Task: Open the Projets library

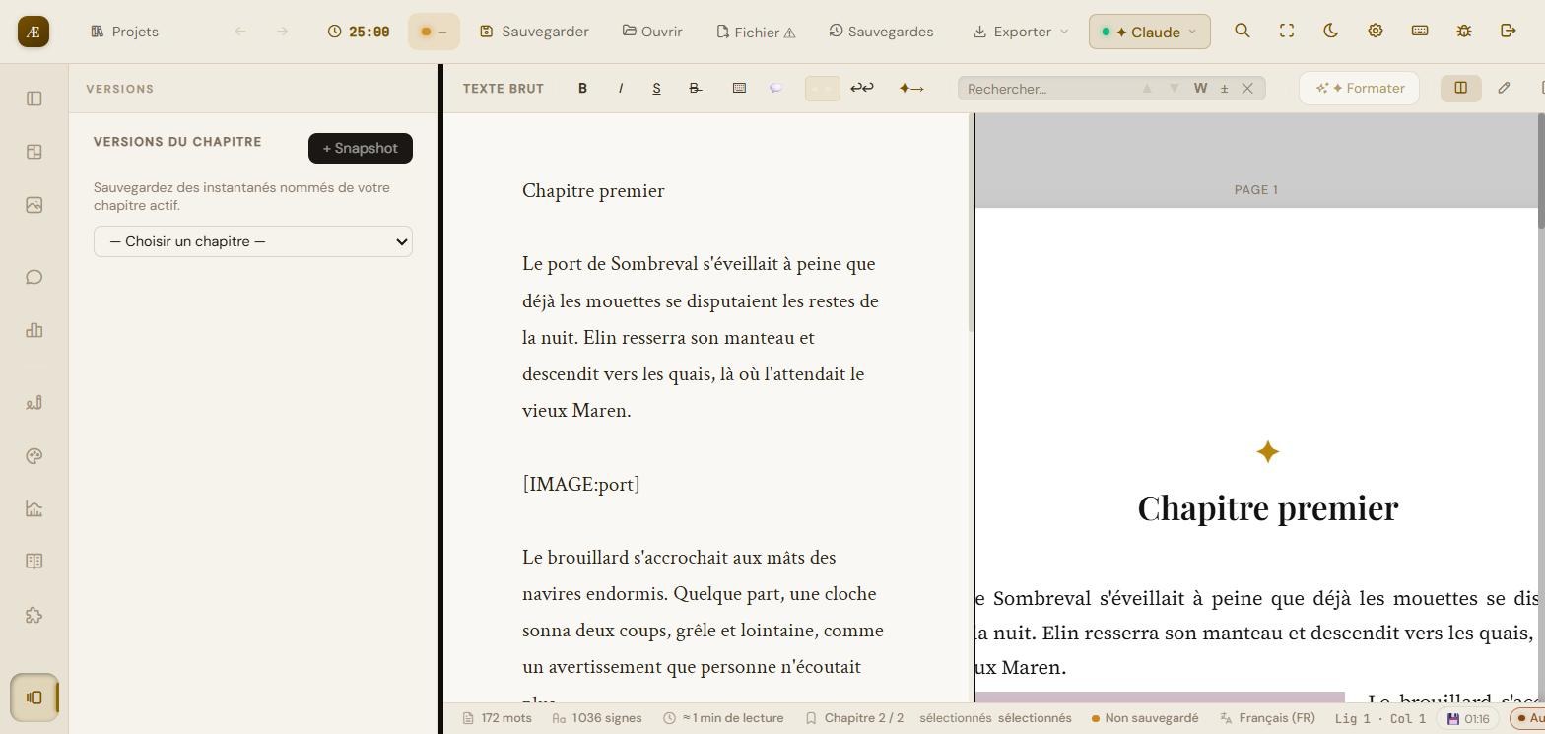Action: click(x=124, y=32)
